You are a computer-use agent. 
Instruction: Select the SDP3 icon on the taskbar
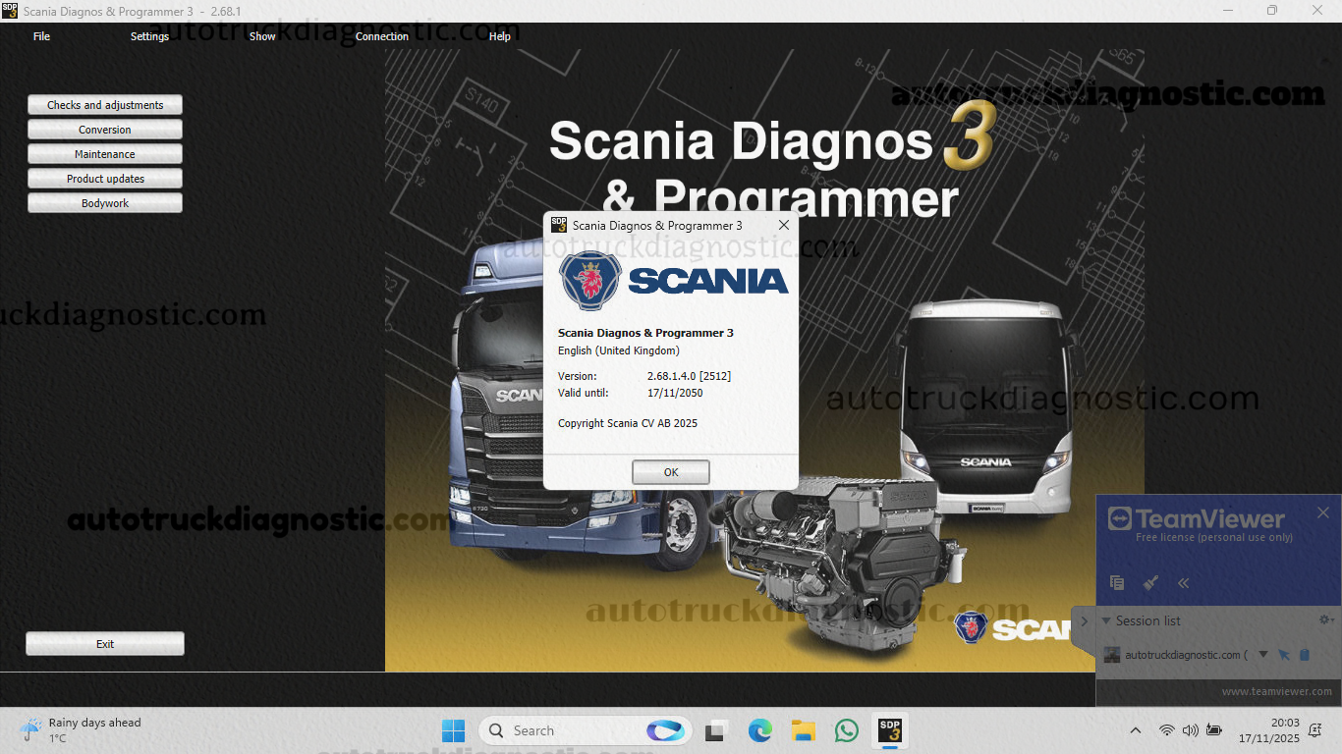point(886,729)
